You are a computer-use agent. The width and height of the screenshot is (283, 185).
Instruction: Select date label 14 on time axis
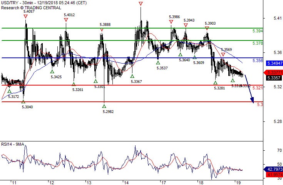click(126, 183)
